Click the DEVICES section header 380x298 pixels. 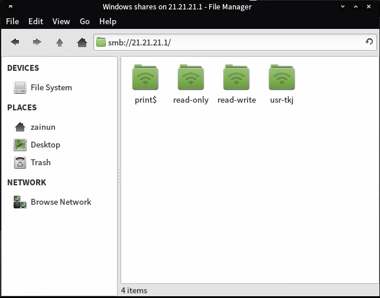point(23,68)
